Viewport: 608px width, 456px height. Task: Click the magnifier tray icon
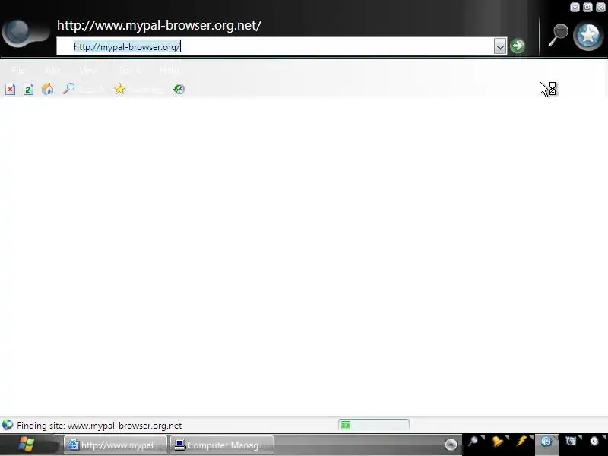[473, 442]
